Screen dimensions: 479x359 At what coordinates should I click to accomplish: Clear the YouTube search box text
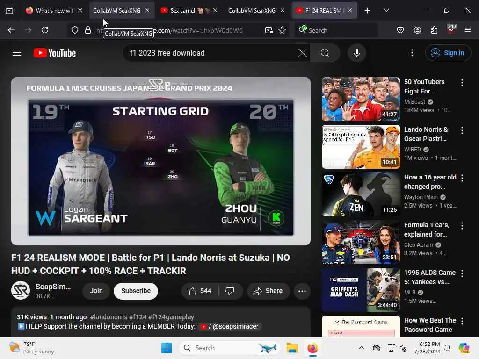pos(303,53)
